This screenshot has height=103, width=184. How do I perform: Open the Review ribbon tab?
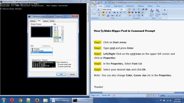coord(150,6)
